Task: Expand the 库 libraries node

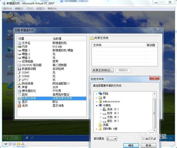Action: (97, 98)
